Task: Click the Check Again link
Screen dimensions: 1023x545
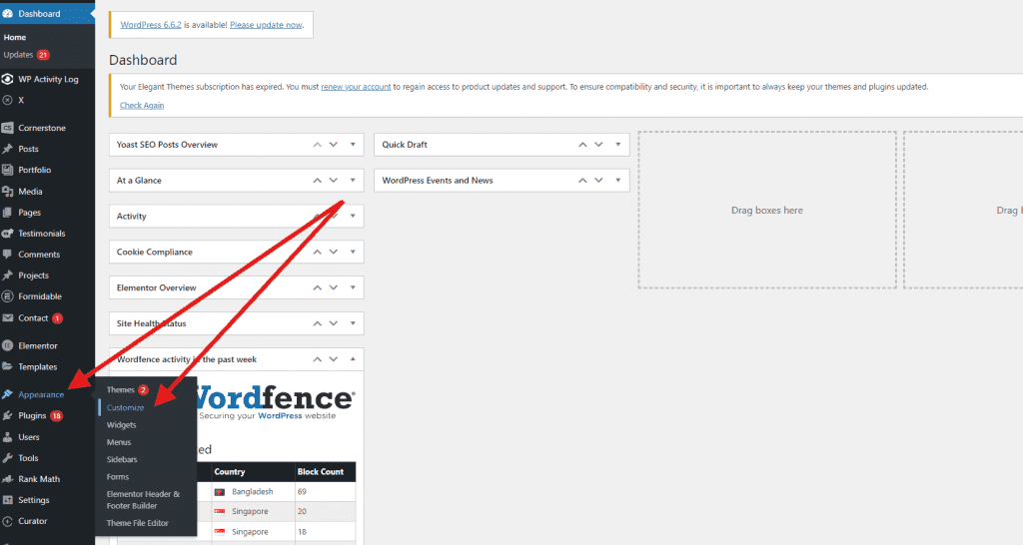Action: pos(142,106)
